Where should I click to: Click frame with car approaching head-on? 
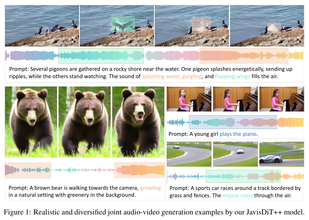235,154
